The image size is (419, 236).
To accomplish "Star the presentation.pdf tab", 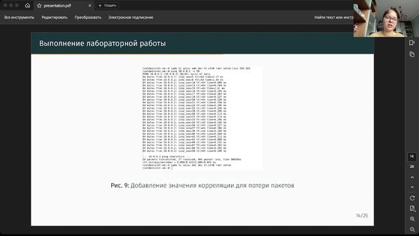I will (x=39, y=6).
